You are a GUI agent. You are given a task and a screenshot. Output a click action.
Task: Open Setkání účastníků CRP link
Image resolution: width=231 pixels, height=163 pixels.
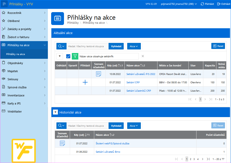[139, 91]
